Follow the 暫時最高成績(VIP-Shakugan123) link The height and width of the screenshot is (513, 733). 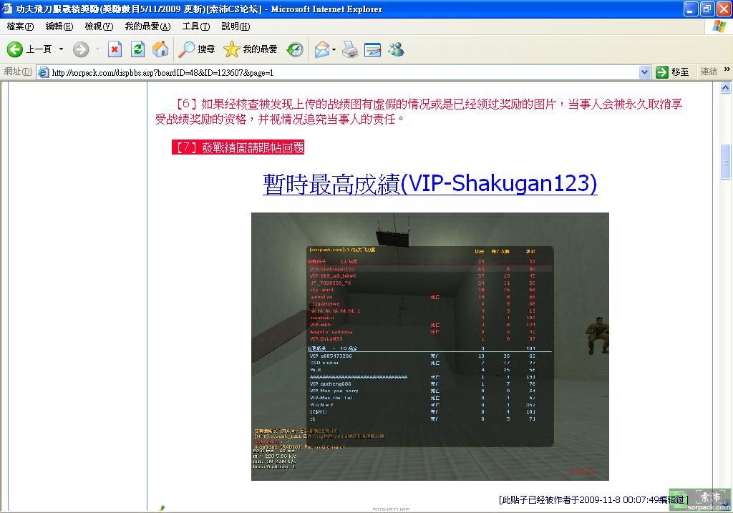[429, 183]
